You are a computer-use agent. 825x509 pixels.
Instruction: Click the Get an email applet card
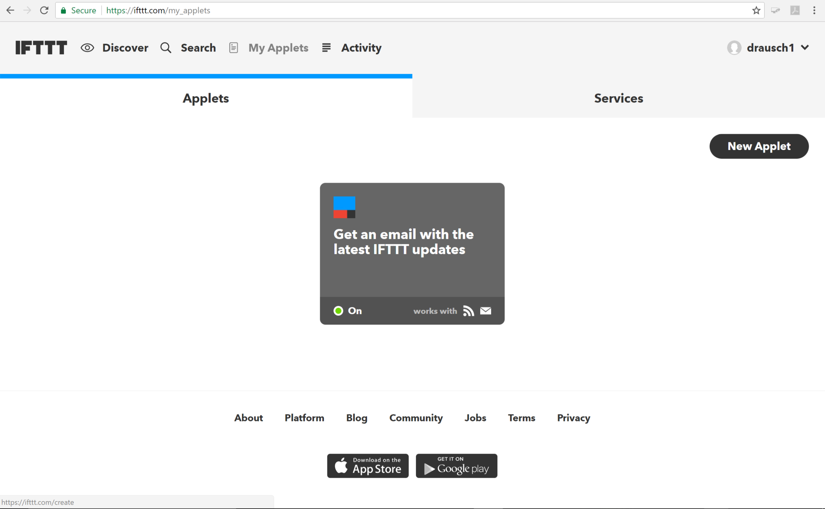point(412,254)
